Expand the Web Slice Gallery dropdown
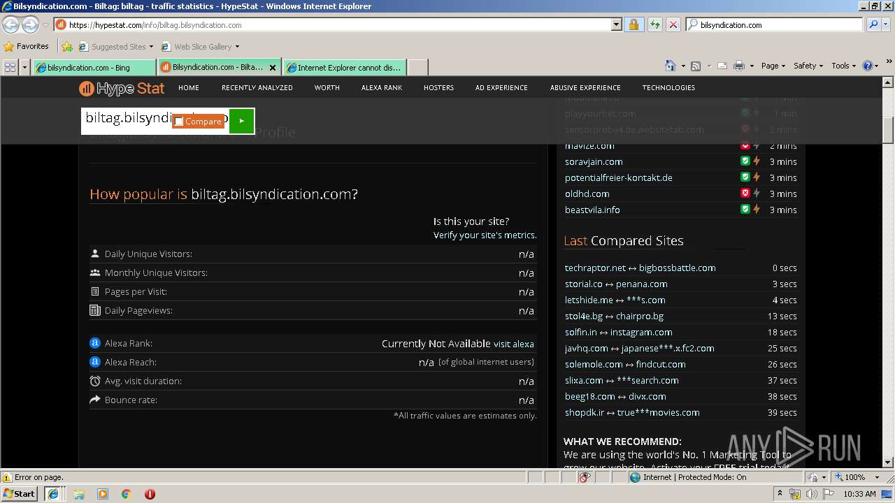 coord(237,47)
